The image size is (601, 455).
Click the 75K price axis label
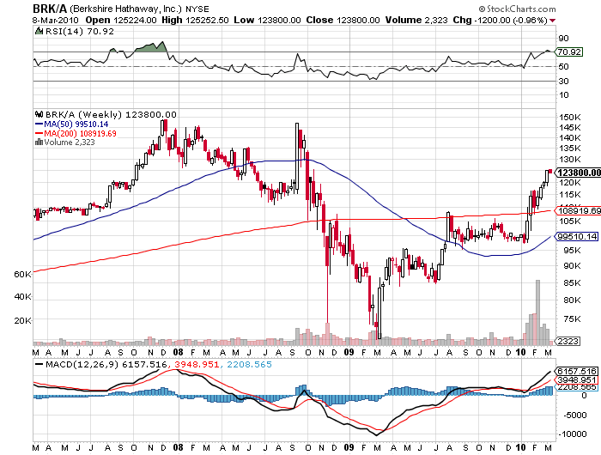[572, 319]
